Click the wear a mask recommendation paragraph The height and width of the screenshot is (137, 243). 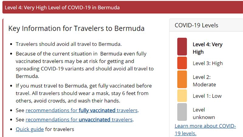(84, 93)
